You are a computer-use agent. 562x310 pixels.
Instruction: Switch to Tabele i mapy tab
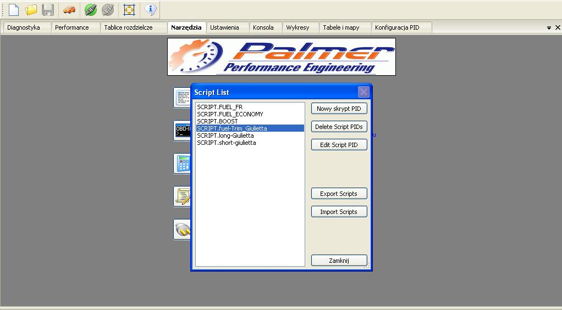[345, 27]
